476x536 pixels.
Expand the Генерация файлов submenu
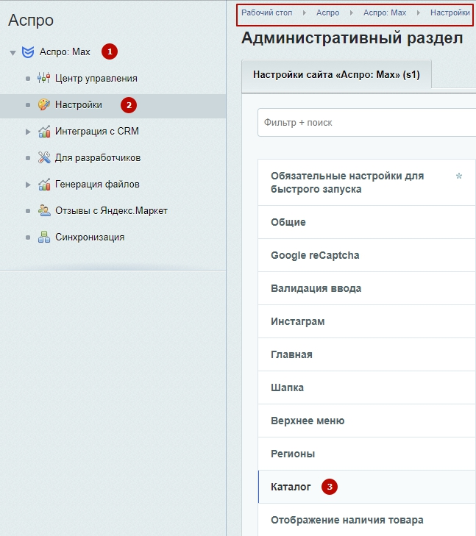tap(28, 185)
